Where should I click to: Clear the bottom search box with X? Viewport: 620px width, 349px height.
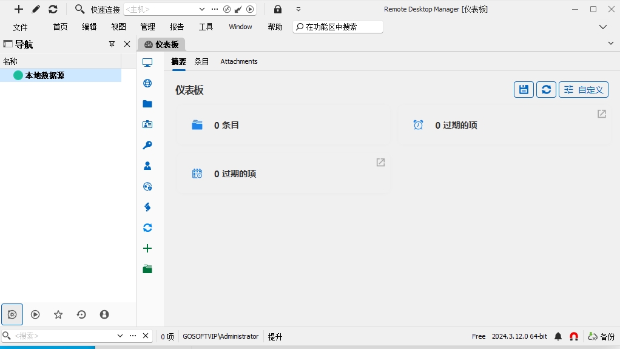146,336
